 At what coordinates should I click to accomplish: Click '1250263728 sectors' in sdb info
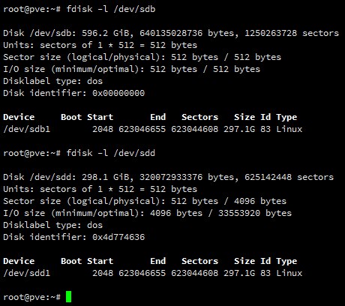(292, 33)
